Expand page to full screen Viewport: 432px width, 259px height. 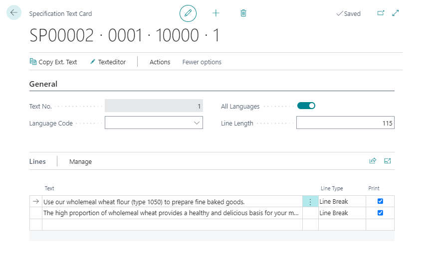(396, 13)
